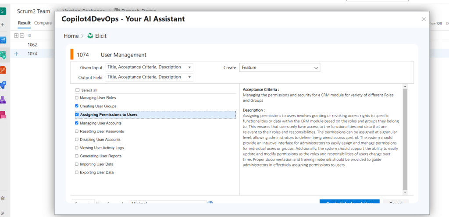Image resolution: width=449 pixels, height=217 pixels.
Task: Open Pipelines from the left sidebar
Action: (3, 85)
